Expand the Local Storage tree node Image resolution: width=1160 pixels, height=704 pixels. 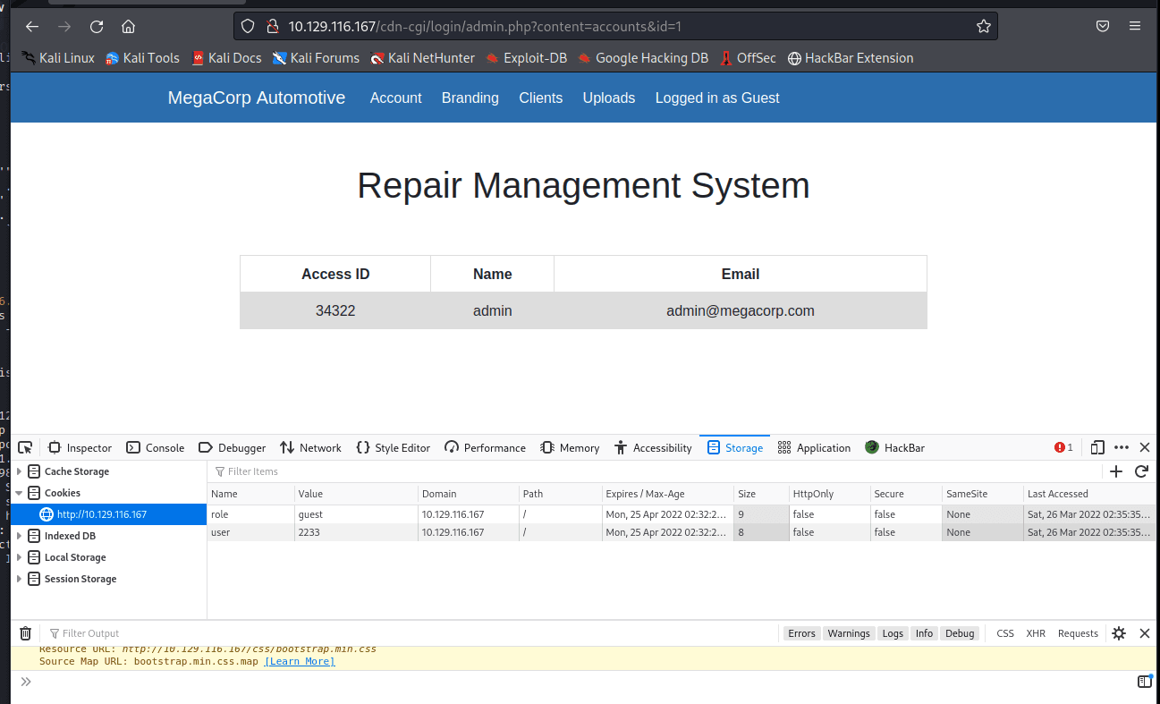click(19, 557)
